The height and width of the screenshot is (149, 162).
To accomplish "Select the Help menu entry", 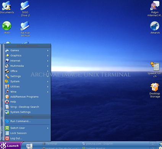I will (28, 102).
